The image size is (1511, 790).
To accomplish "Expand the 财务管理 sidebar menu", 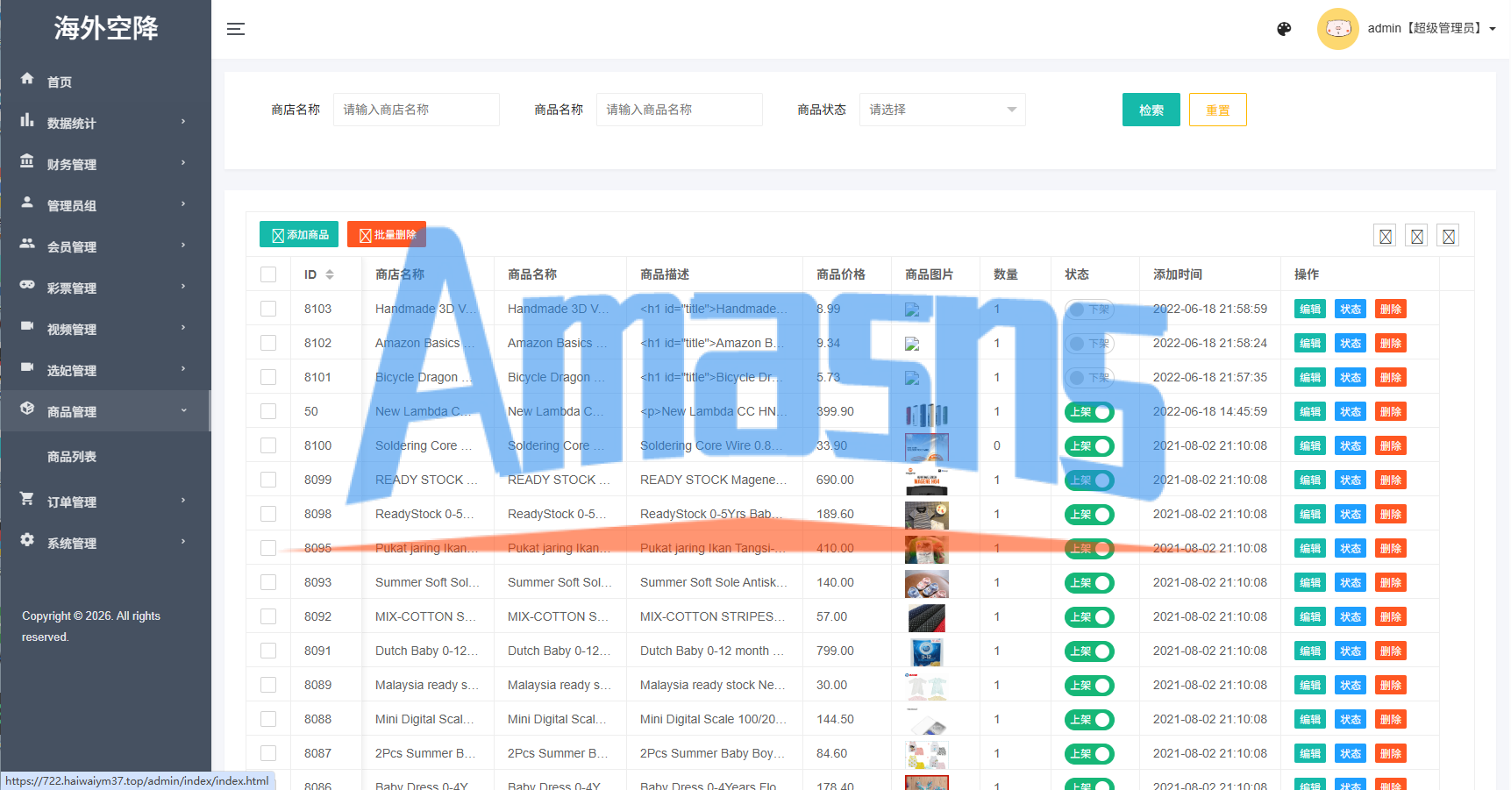I will [x=105, y=164].
